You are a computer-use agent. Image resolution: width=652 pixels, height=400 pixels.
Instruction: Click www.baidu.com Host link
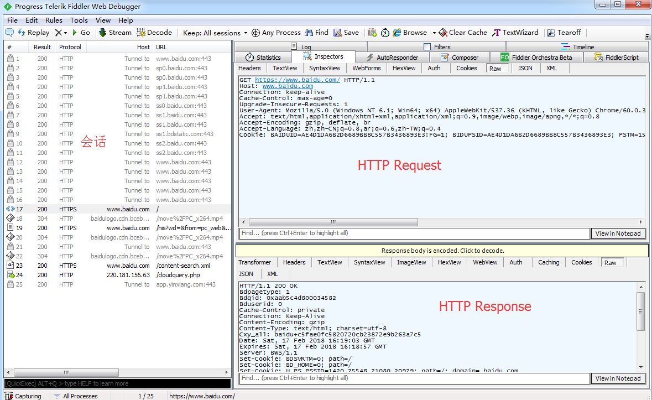[288, 86]
